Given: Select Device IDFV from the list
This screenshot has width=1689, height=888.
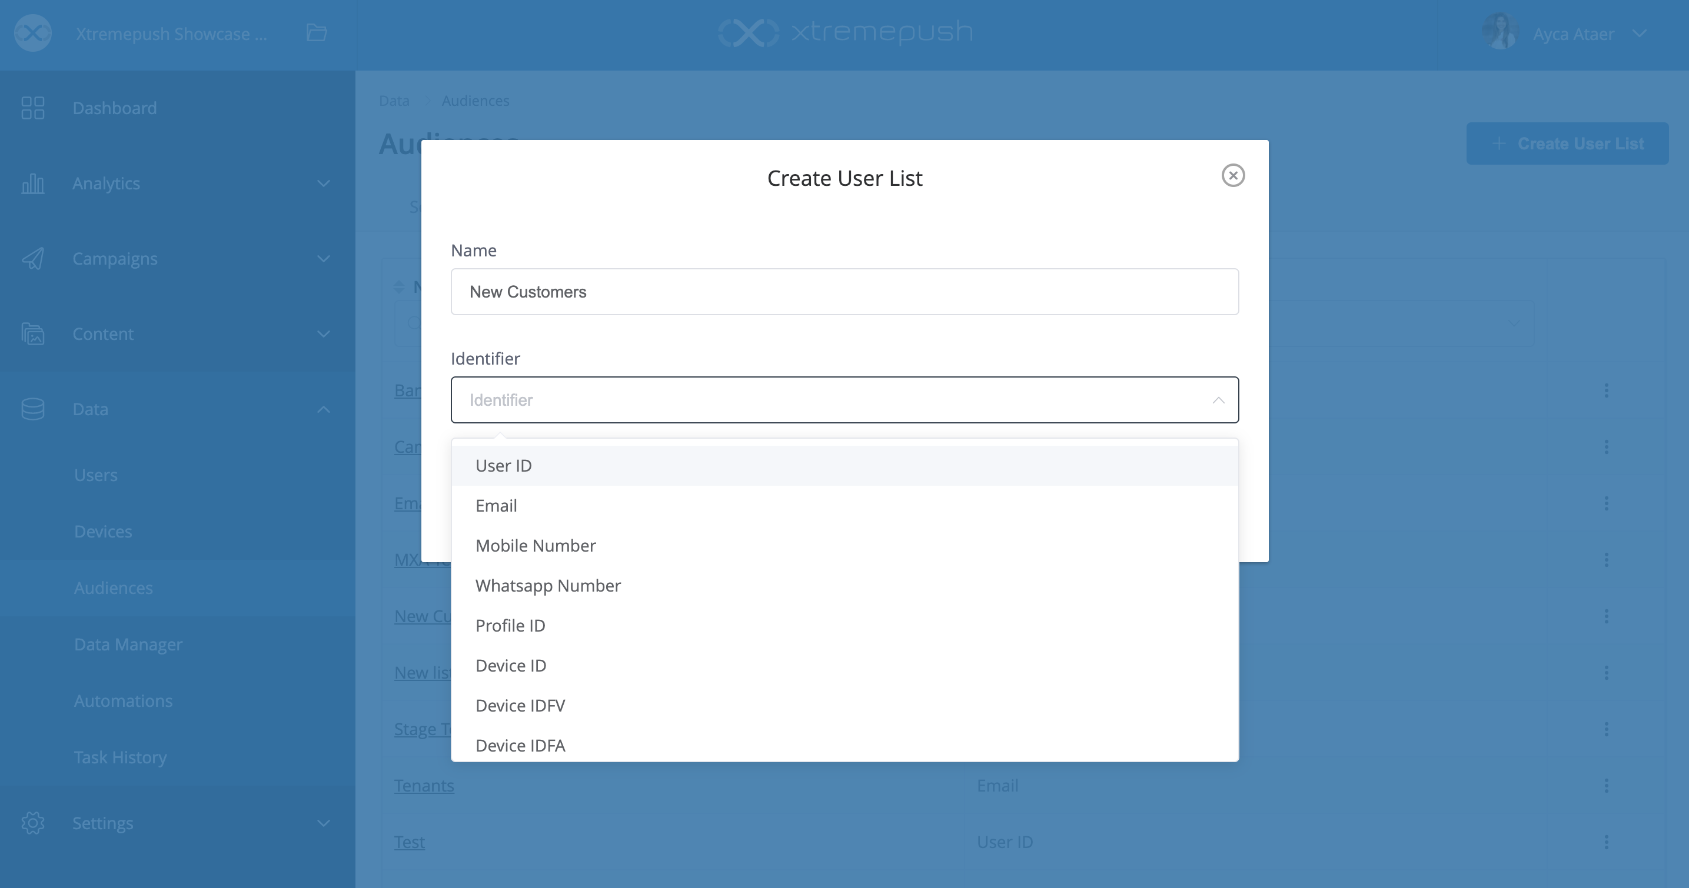Looking at the screenshot, I should 520,706.
